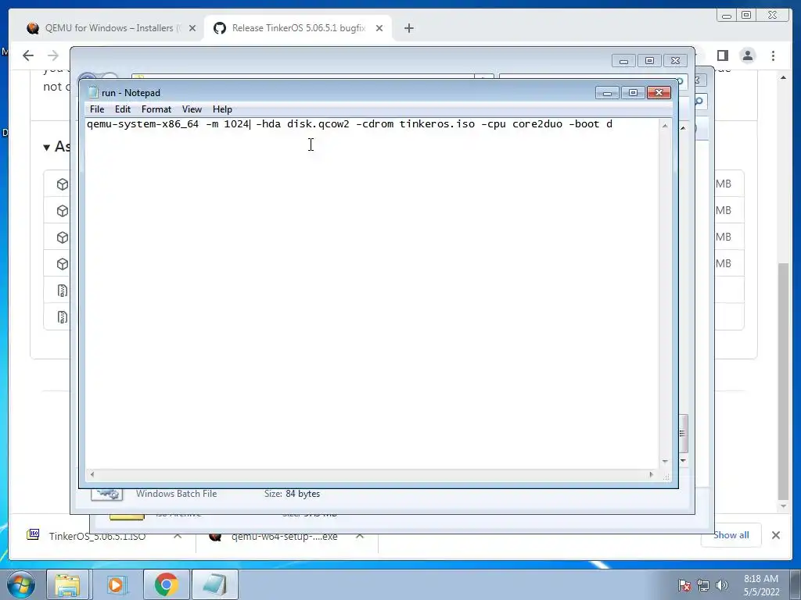Click Notepad horizontal scrollbar right arrow

(x=651, y=474)
